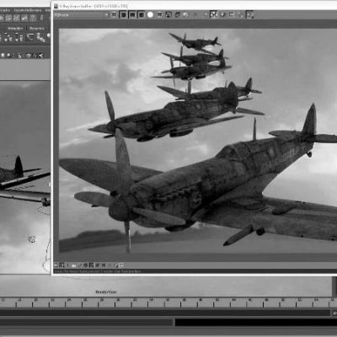337x337 pixels.
Task: Click the Maya playback range slider bar
Action: (x=86, y=323)
